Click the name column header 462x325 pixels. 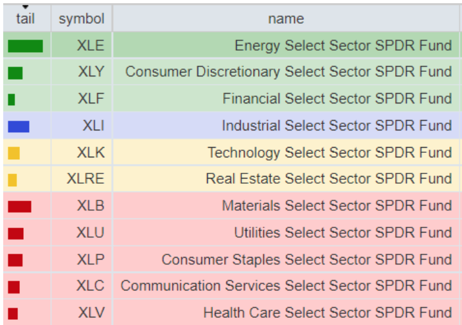pyautogui.click(x=286, y=19)
